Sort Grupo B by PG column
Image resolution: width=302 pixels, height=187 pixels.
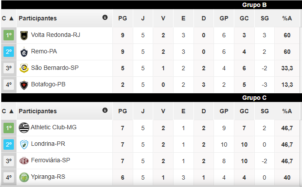point(122,19)
